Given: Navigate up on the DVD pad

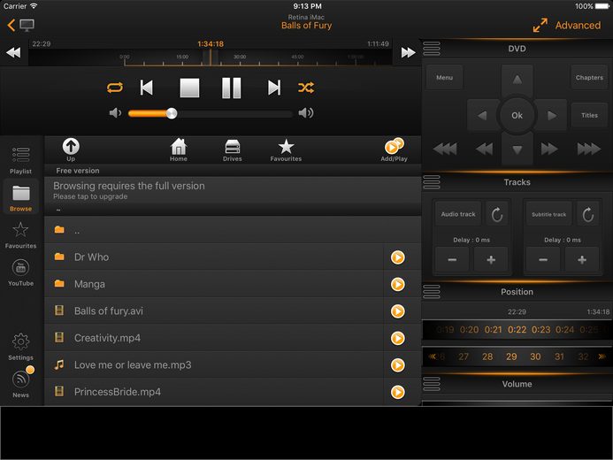Looking at the screenshot, I should coord(517,80).
